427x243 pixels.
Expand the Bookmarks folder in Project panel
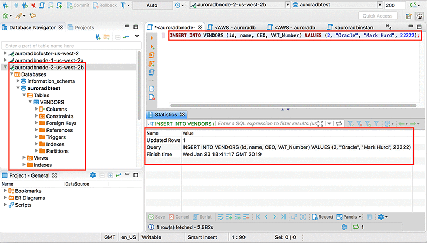click(x=5, y=191)
